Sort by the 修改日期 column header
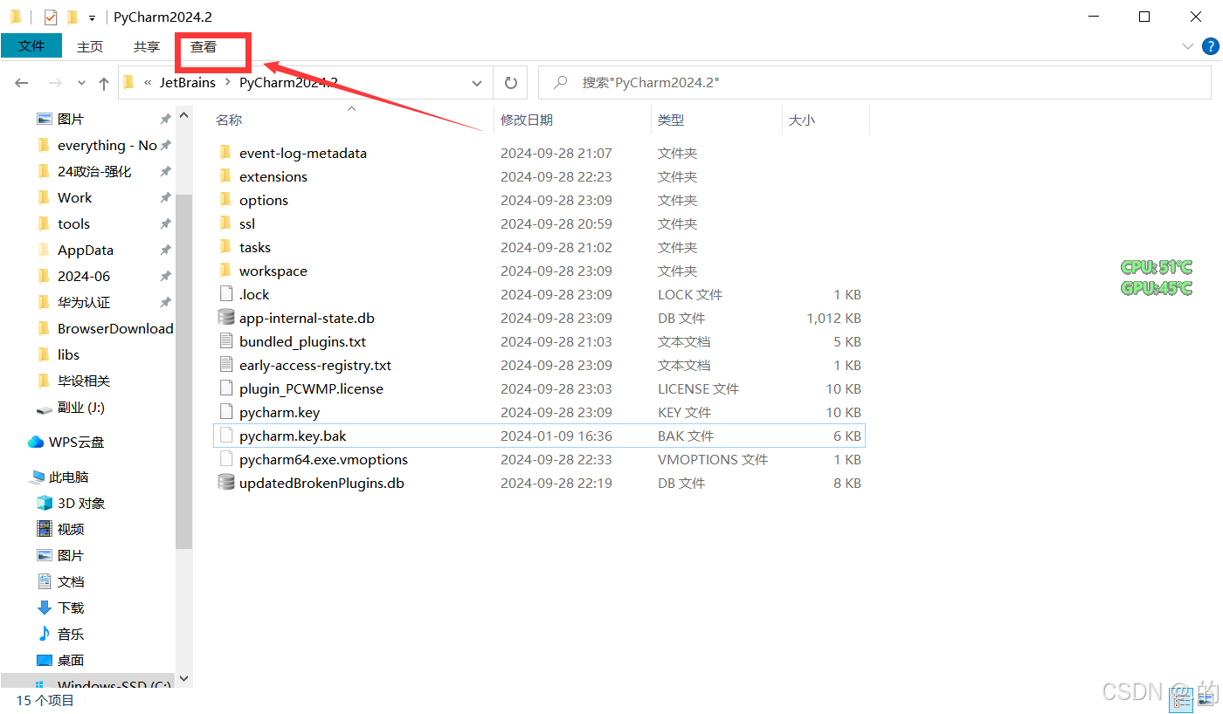 point(526,120)
